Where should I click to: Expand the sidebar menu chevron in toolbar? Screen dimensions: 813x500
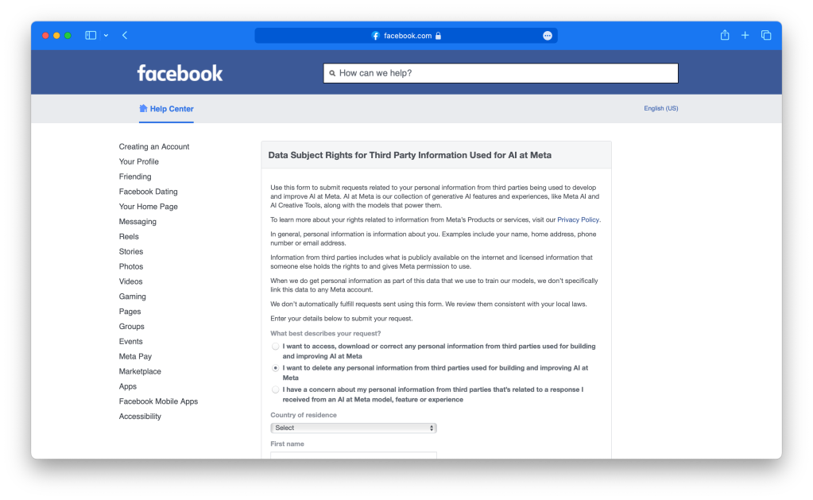(x=106, y=35)
